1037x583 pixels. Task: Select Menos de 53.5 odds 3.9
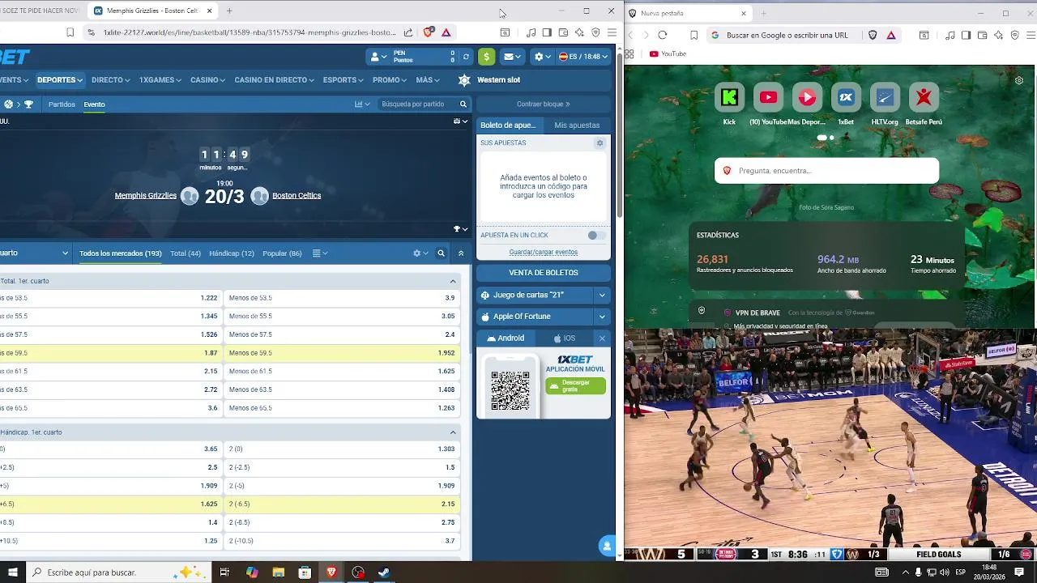point(342,298)
